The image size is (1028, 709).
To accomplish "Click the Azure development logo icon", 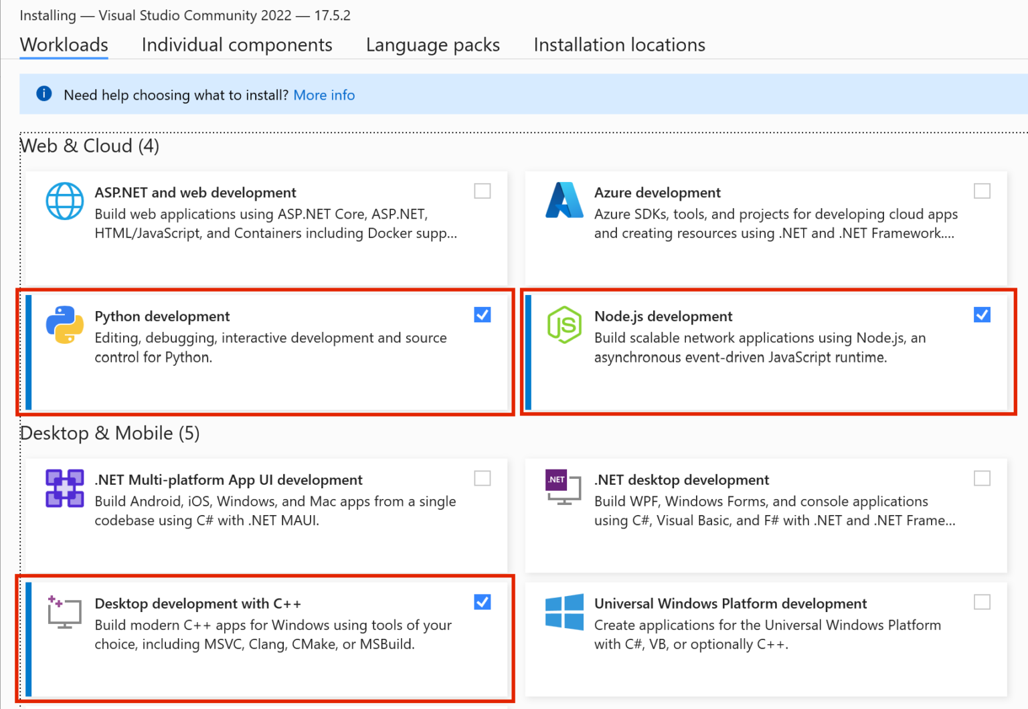I will [564, 201].
